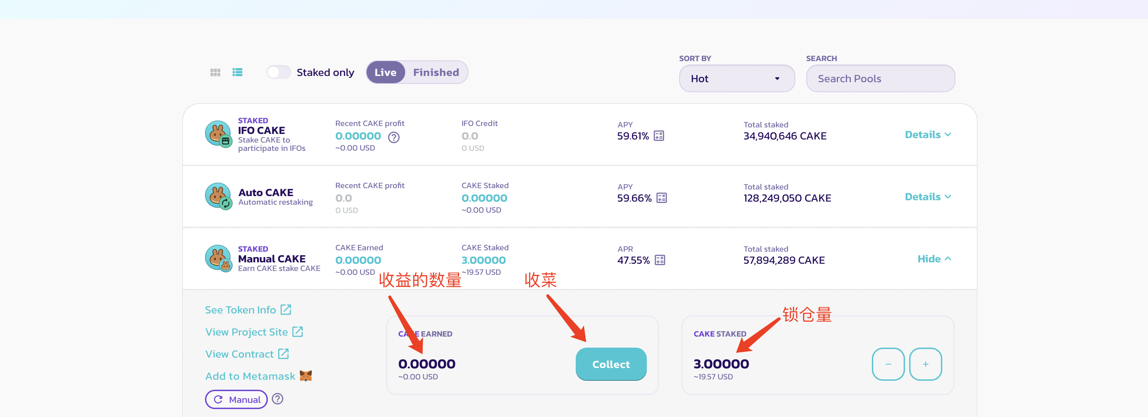1148x417 pixels.
Task: Switch to list row view icon
Action: point(237,72)
